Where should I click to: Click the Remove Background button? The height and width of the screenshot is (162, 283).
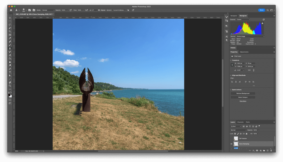tap(243, 93)
